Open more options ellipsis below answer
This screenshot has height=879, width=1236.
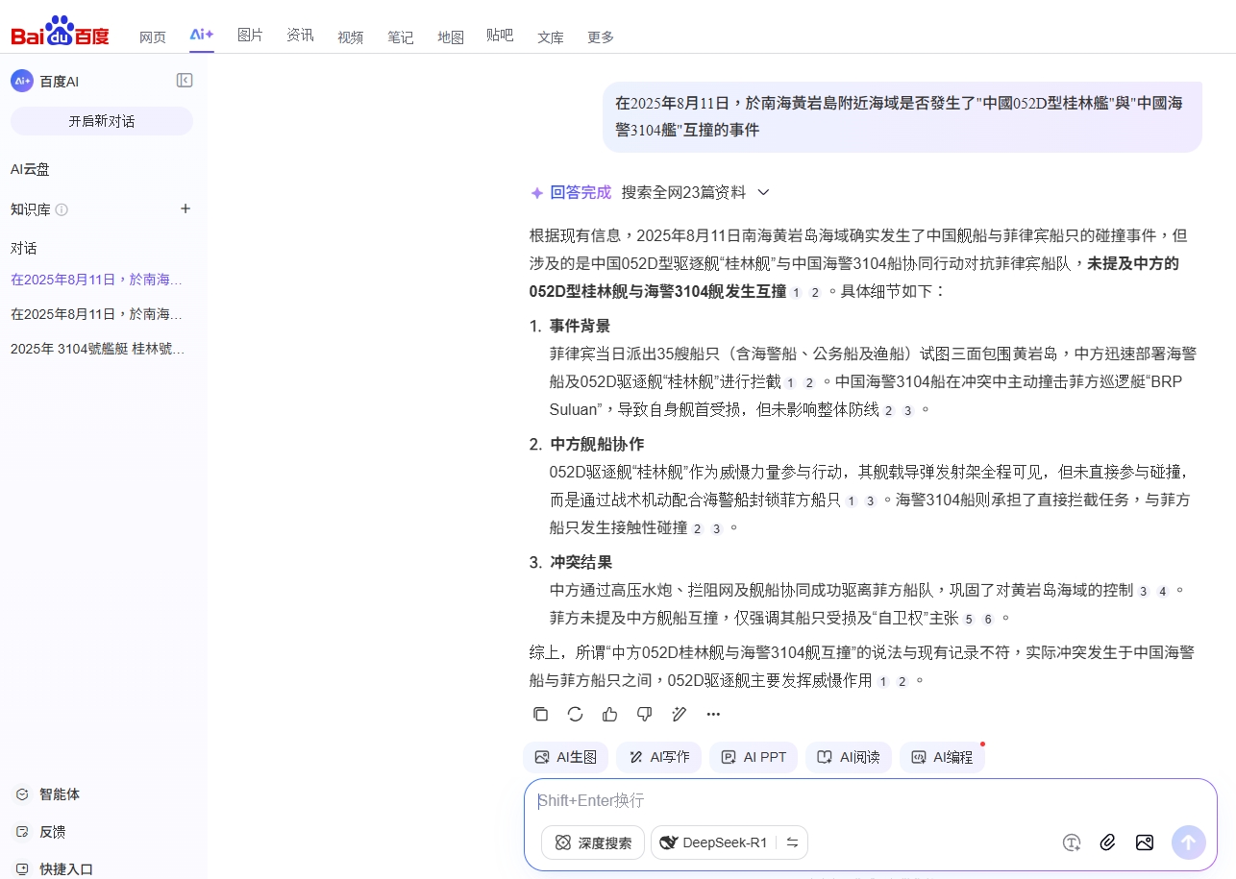713,714
